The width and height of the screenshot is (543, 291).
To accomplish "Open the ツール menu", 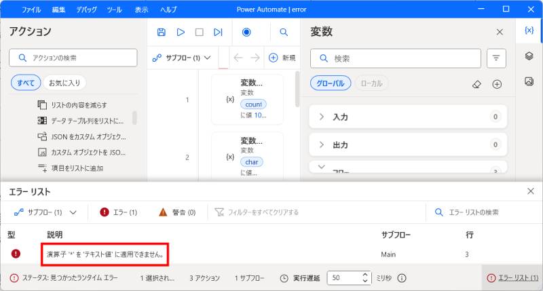I will click(114, 9).
